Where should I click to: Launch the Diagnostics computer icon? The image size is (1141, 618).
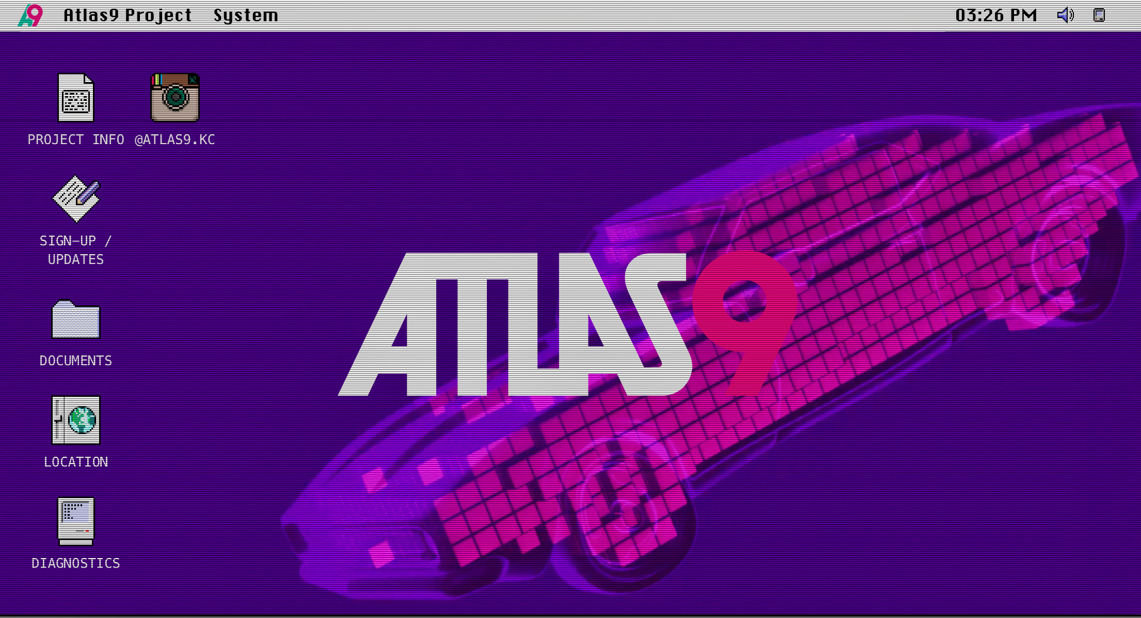click(x=76, y=521)
